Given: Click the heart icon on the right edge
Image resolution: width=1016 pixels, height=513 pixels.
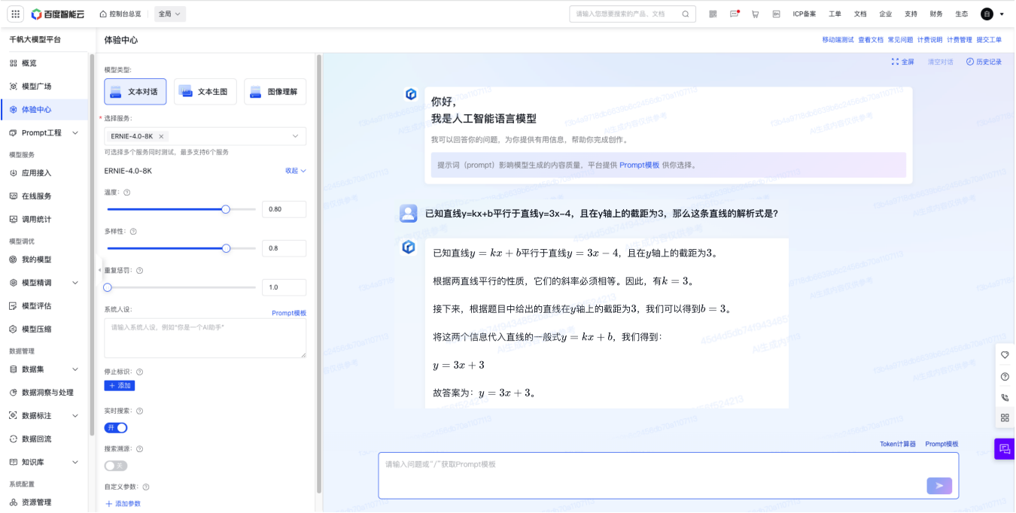Looking at the screenshot, I should click(1005, 355).
